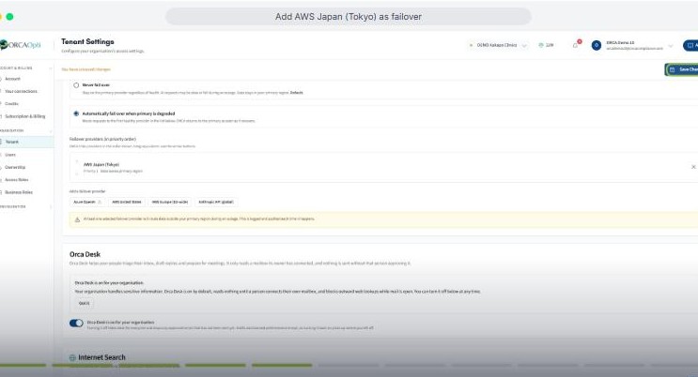This screenshot has height=377, width=698.
Task: Select the Never fail over option
Action: (x=76, y=85)
